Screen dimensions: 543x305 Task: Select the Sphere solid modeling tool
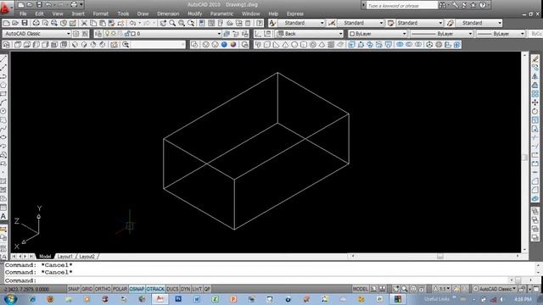294,45
